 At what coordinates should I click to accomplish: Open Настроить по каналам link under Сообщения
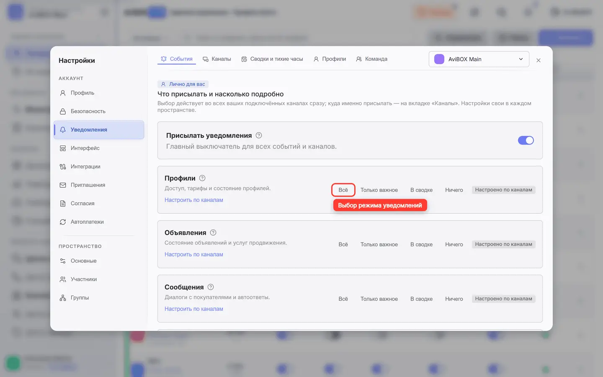(194, 309)
